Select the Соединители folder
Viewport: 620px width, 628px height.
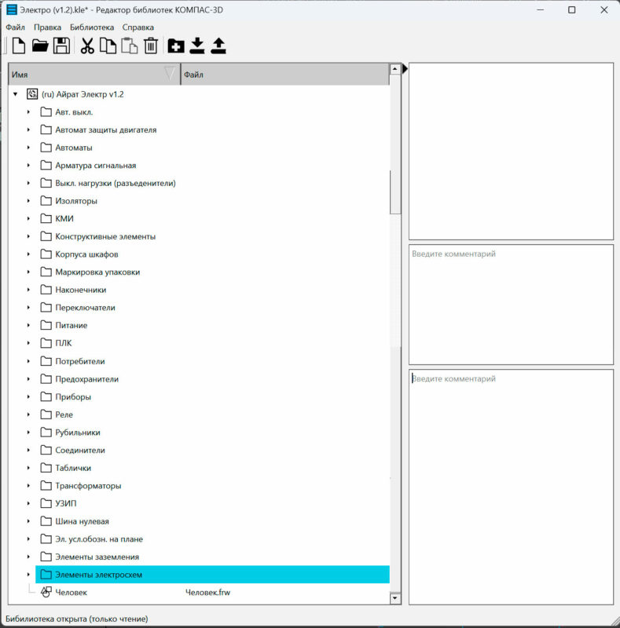(80, 450)
